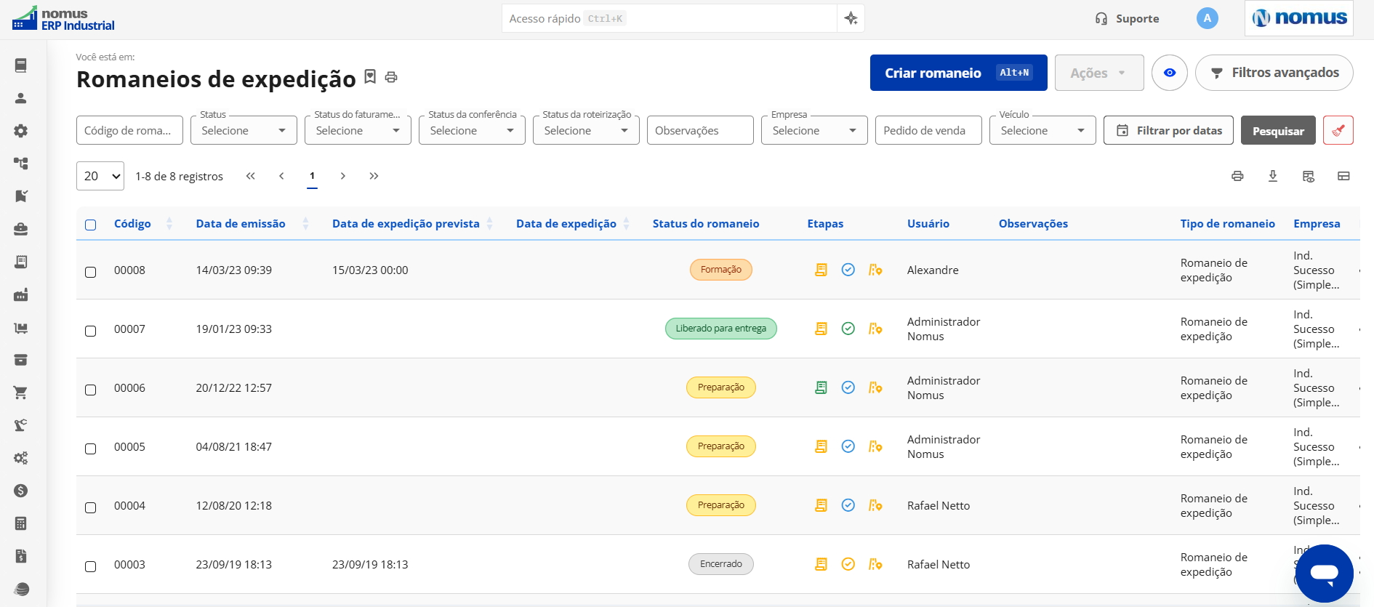Download the table records
Screen dimensions: 1374x607
pos(1273,176)
